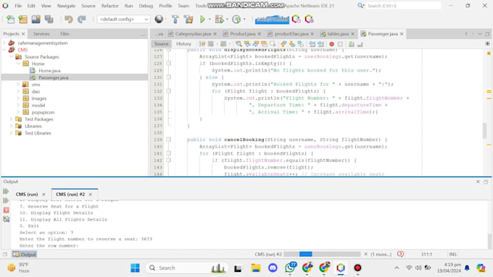The image size is (493, 277).
Task: Switch to the Categorydao.java editor tab
Action: (193, 33)
